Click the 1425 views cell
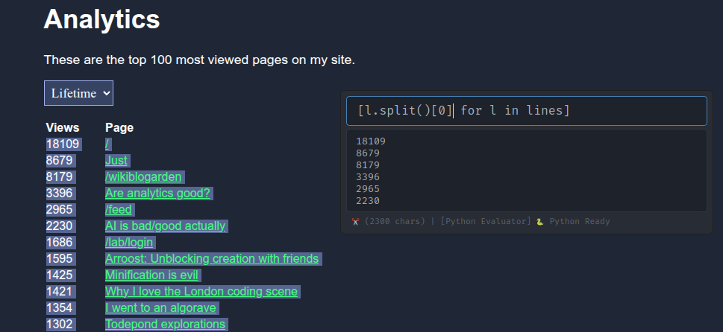The width and height of the screenshot is (723, 332). (x=60, y=275)
